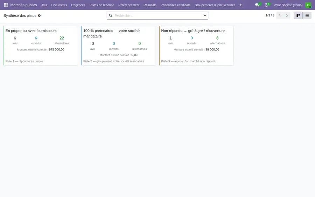Open the Groupements & joint-ventures menu
Image resolution: width=315 pixels, height=197 pixels.
click(215, 5)
